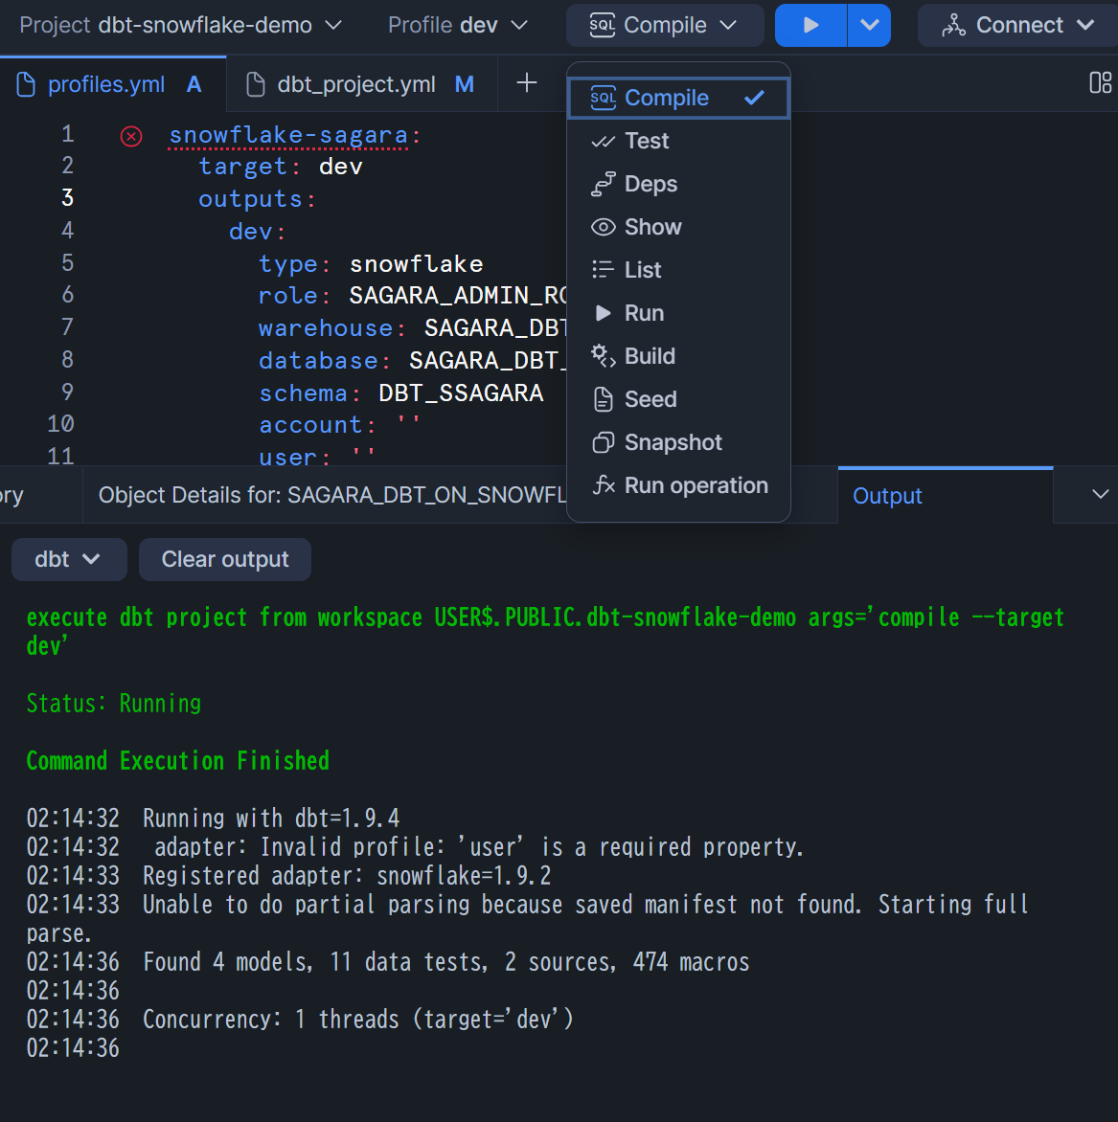This screenshot has width=1118, height=1122.
Task: Open the run options chevron beside play
Action: coord(870,25)
